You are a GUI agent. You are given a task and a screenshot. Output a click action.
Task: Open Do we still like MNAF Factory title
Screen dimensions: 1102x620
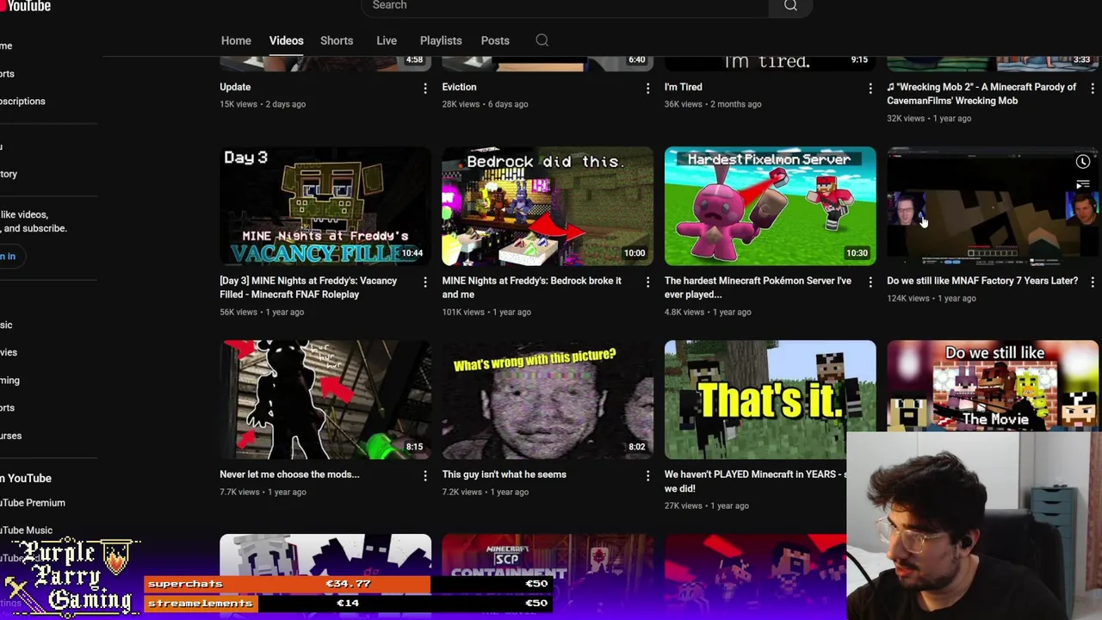(982, 281)
